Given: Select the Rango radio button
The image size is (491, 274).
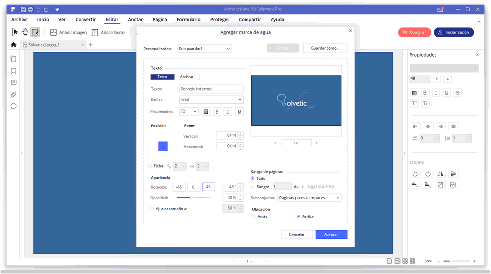Looking at the screenshot, I should click(x=253, y=187).
